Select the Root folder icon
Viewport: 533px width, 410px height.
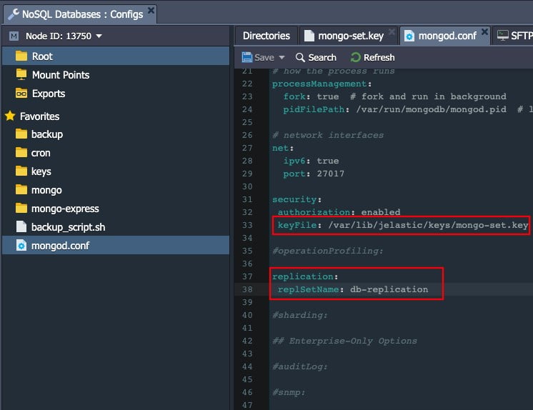coord(21,56)
